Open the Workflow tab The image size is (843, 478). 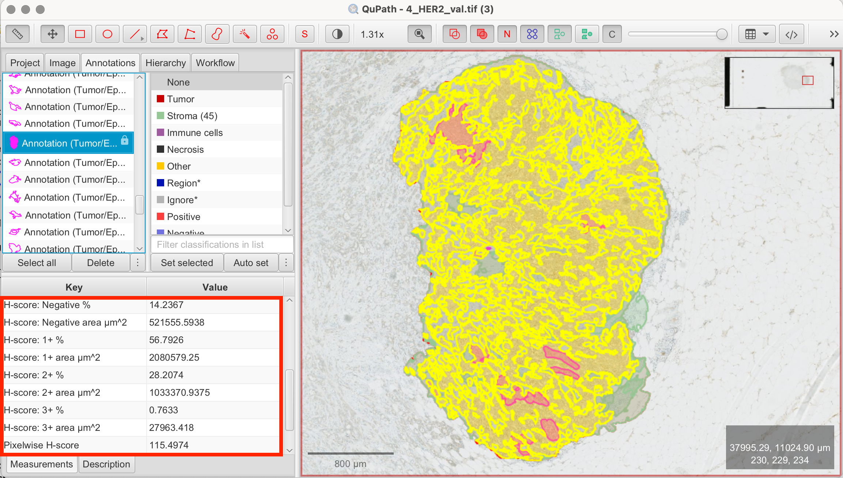pyautogui.click(x=215, y=63)
